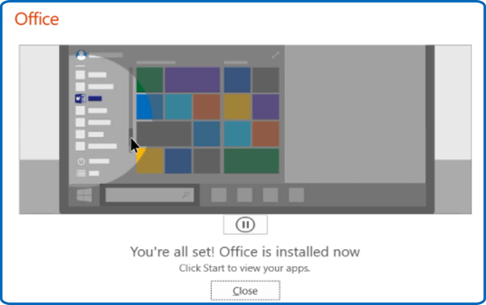486x305 pixels.
Task: Click the Windows Start logo
Action: [84, 195]
